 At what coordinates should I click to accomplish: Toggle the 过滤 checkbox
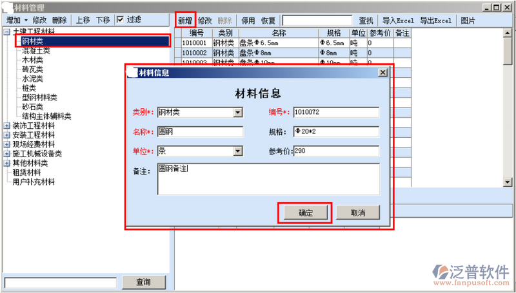(x=121, y=20)
